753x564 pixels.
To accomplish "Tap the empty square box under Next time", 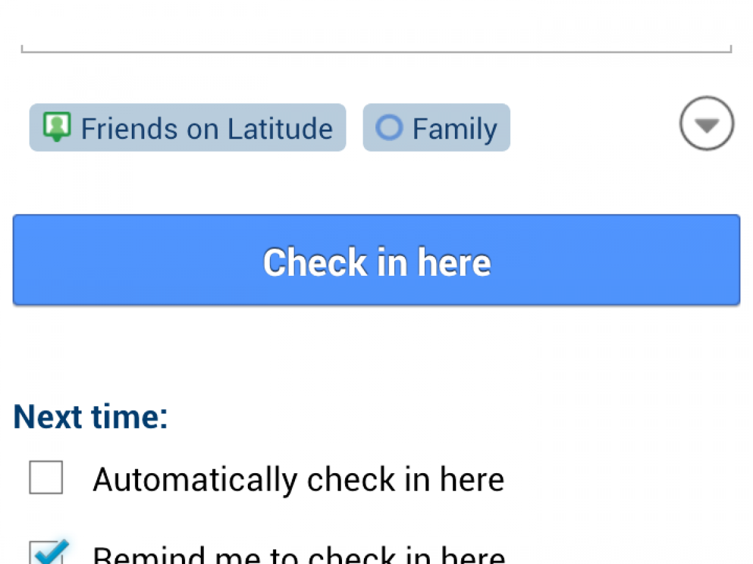I will [46, 478].
